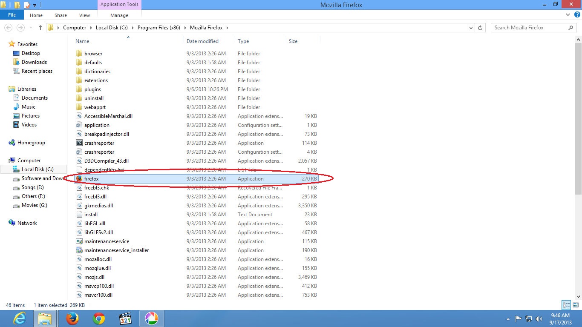Open the Documents library
The height and width of the screenshot is (327, 582).
(35, 98)
